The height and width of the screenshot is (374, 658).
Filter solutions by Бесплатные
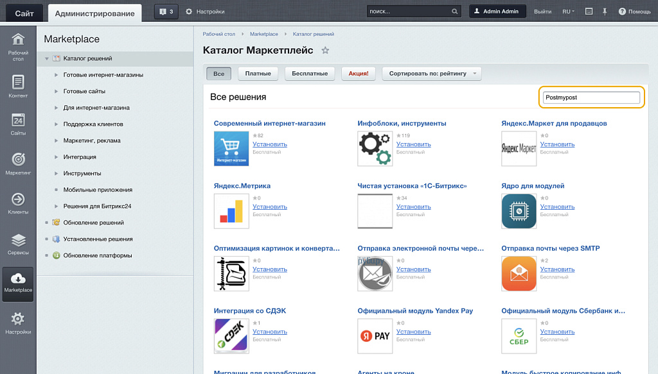click(310, 74)
